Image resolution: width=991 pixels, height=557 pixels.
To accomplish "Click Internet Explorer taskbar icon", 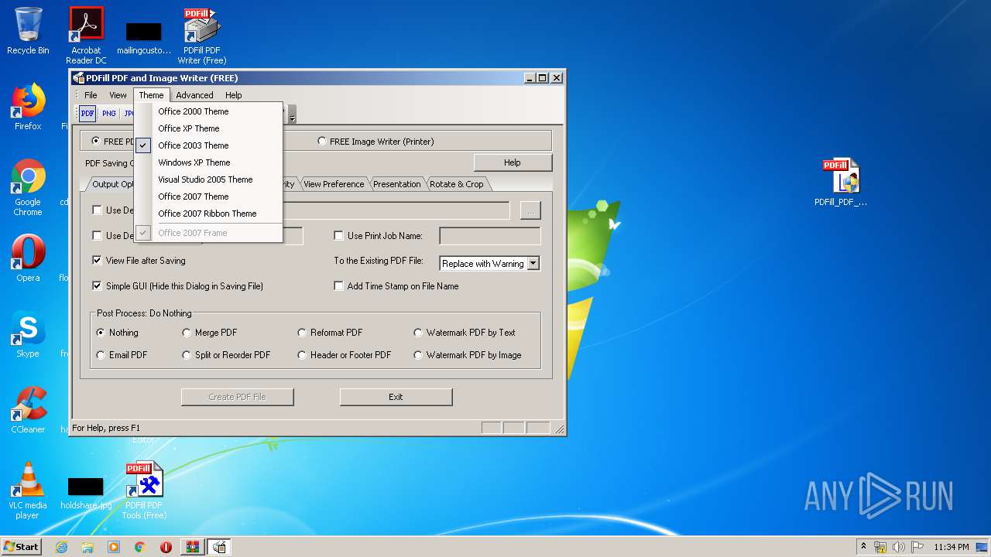I will (61, 547).
